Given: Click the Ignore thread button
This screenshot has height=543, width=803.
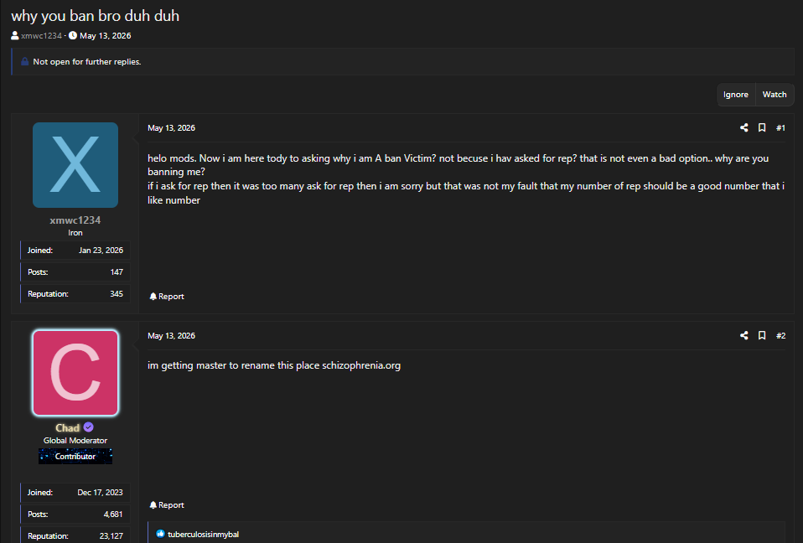Looking at the screenshot, I should click(735, 94).
